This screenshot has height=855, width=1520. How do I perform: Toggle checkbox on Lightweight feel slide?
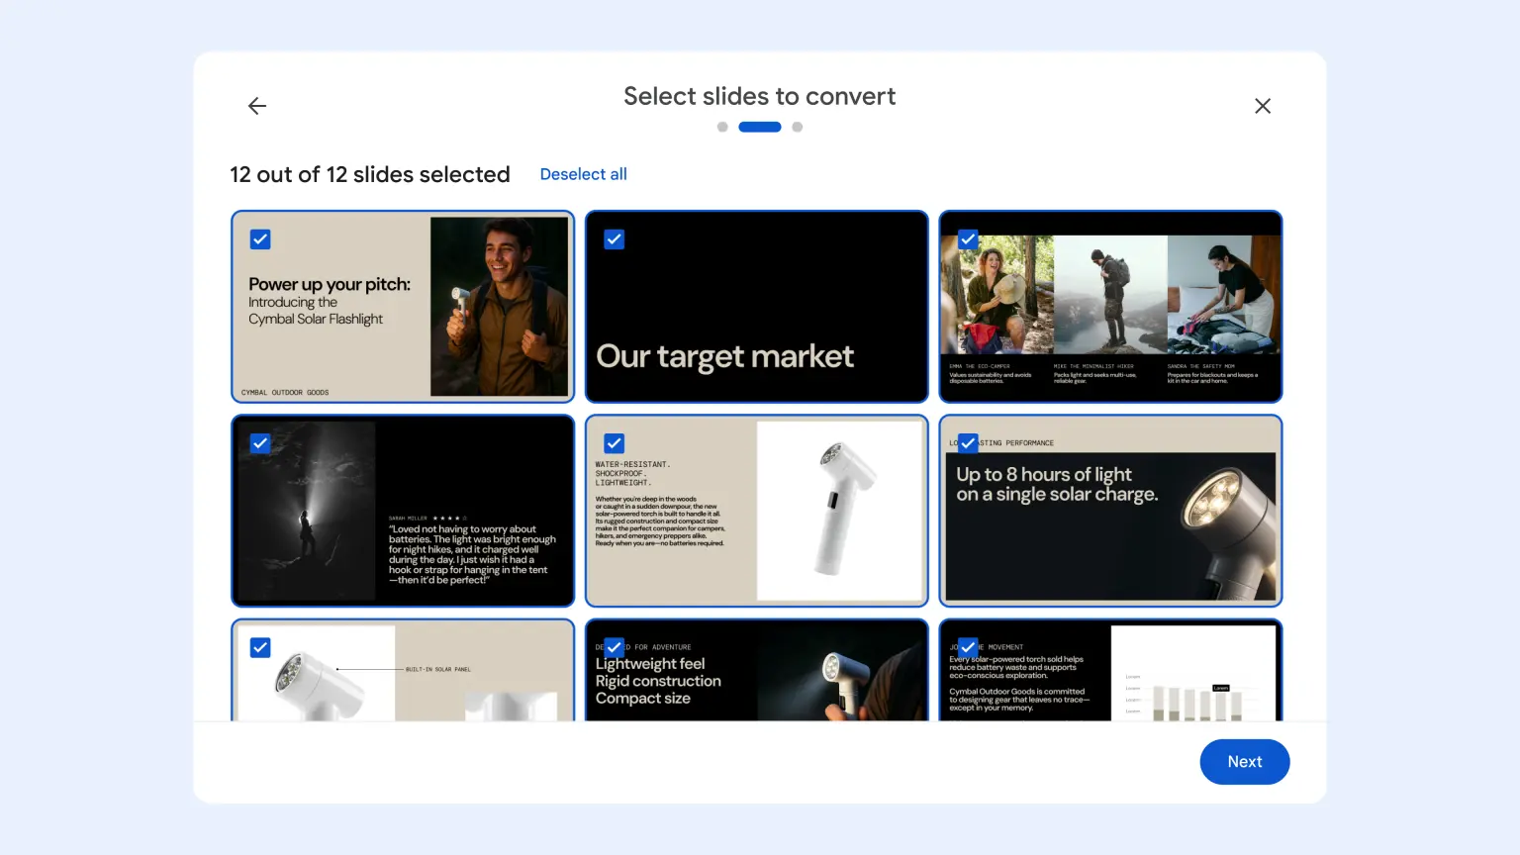(x=615, y=647)
